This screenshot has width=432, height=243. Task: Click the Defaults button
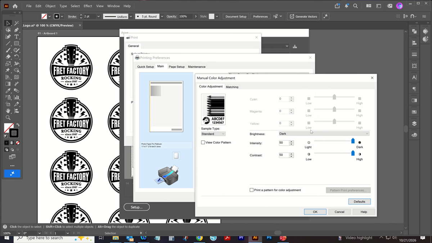pyautogui.click(x=359, y=202)
